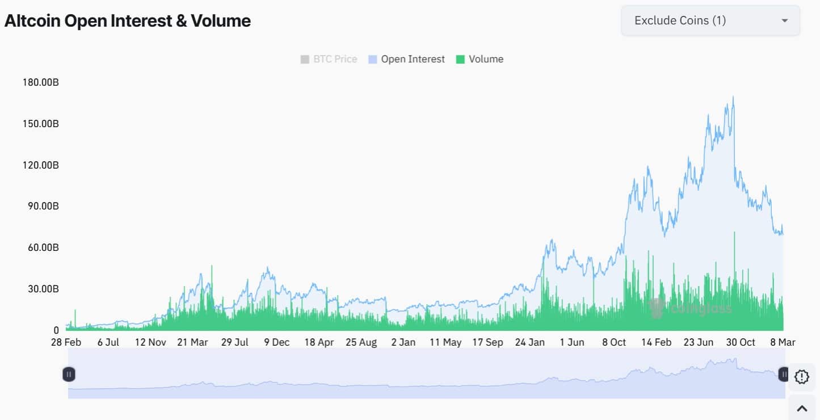The height and width of the screenshot is (420, 820).
Task: Click the alert badge icon near the bottom right
Action: click(x=801, y=376)
